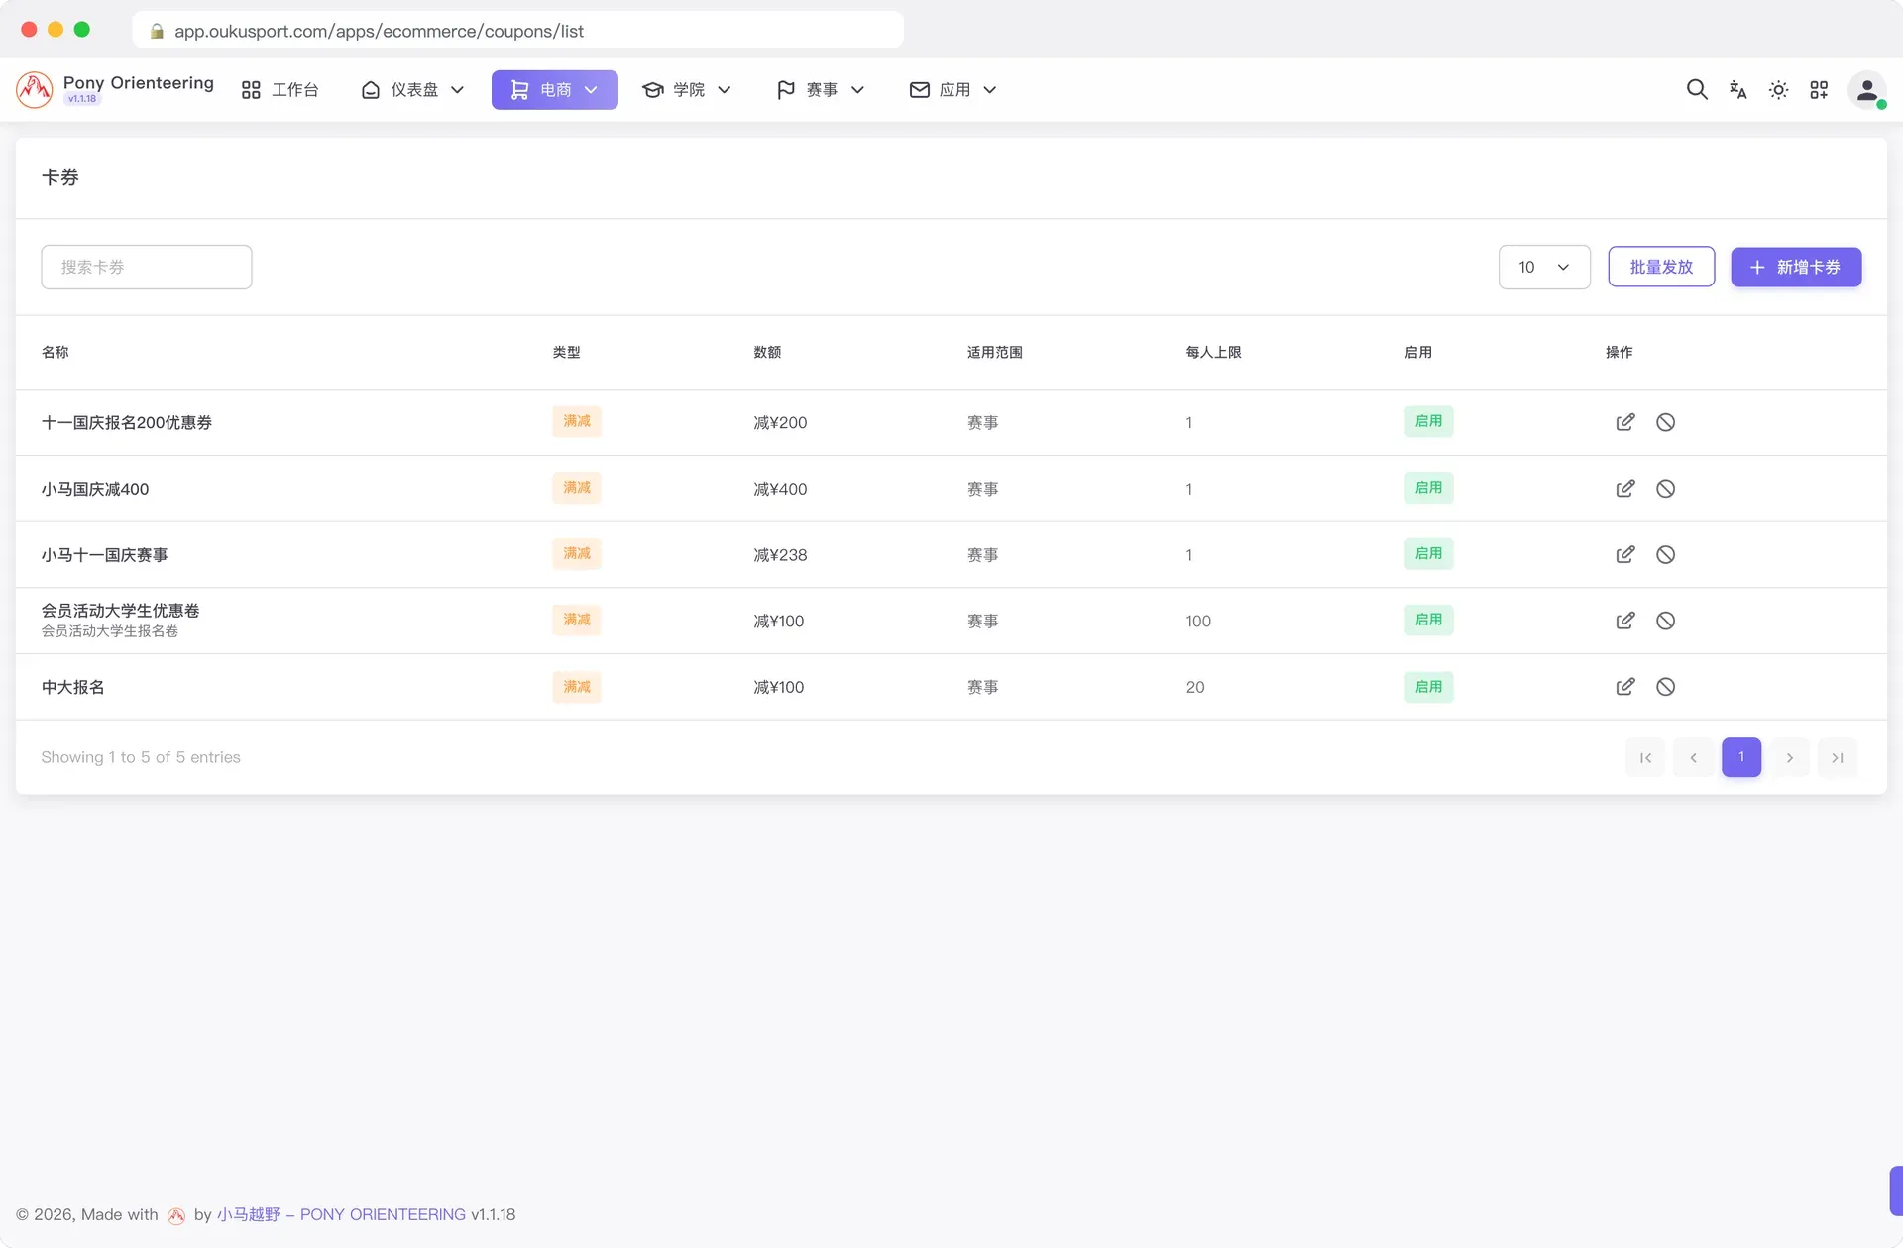Screen dimensions: 1903x1248
Task: Open the page size selector showing 10
Action: (x=1544, y=268)
